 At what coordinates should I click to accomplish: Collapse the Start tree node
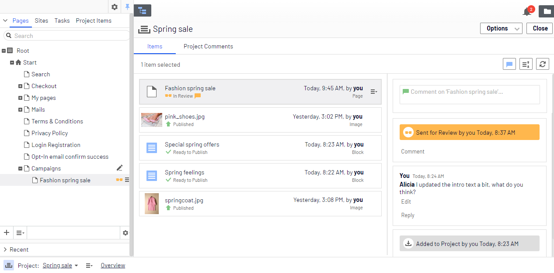click(12, 62)
